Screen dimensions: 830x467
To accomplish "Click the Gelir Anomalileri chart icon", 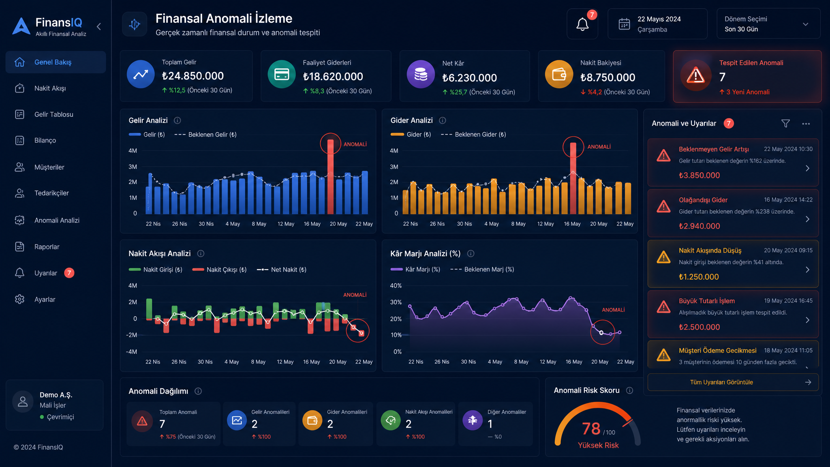I will tap(237, 420).
